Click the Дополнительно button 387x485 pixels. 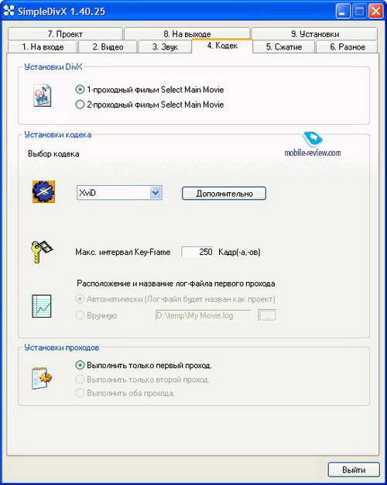(224, 194)
